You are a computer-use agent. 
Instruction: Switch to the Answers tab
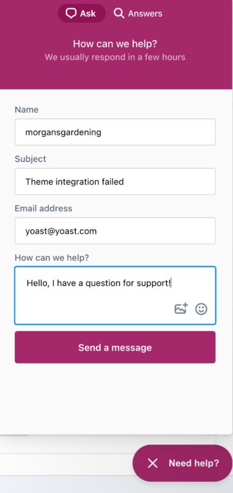[138, 14]
